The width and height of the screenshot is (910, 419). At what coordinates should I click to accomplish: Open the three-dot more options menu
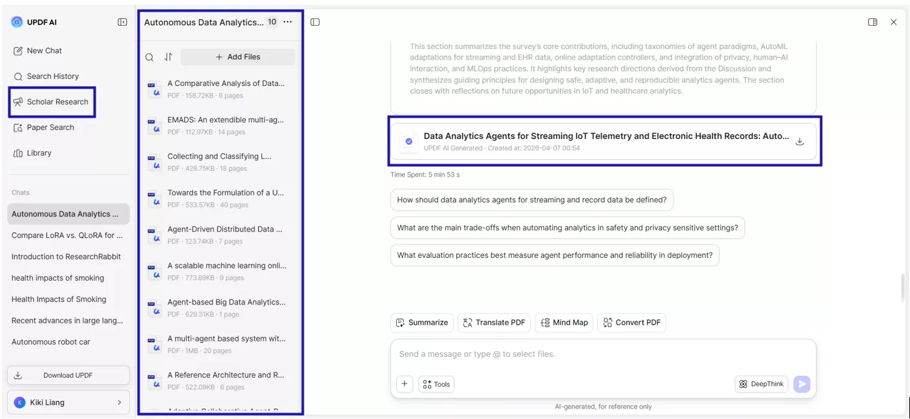pos(288,22)
